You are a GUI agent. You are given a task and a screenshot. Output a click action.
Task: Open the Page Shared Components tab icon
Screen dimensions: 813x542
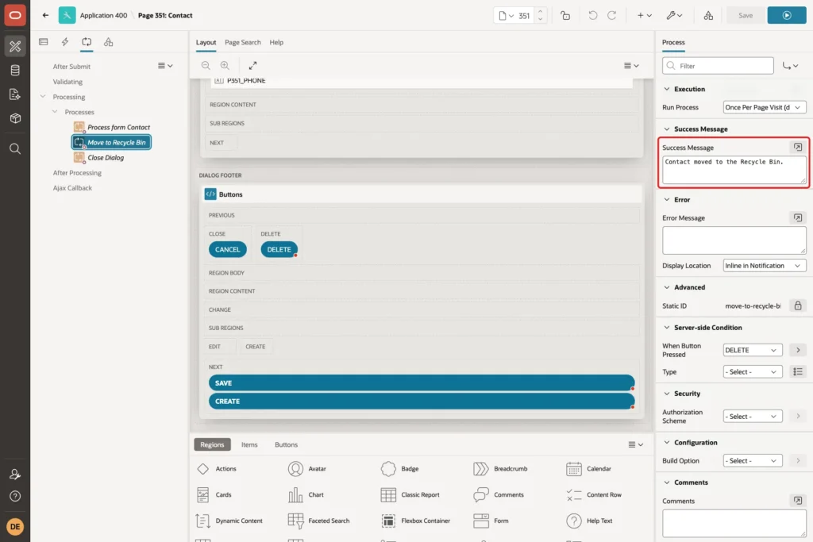point(108,42)
